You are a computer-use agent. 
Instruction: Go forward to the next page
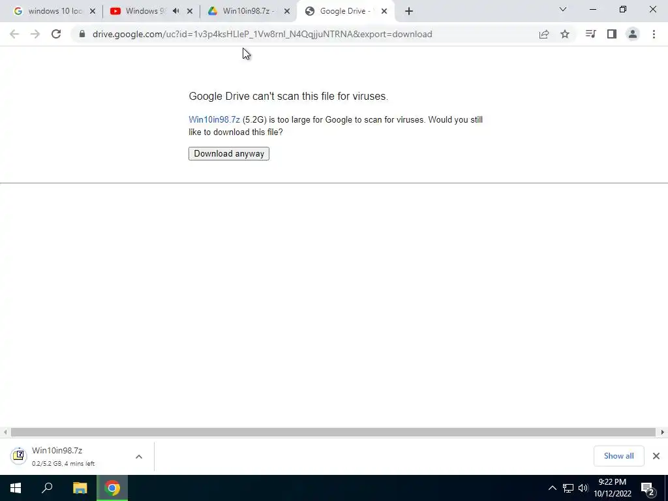[35, 34]
